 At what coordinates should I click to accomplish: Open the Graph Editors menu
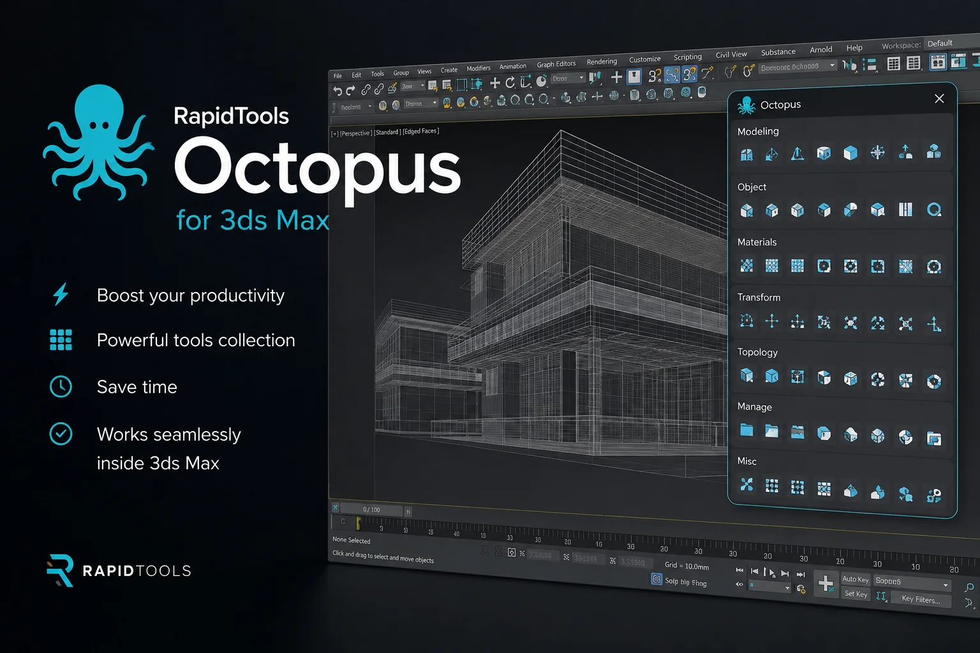(x=556, y=64)
